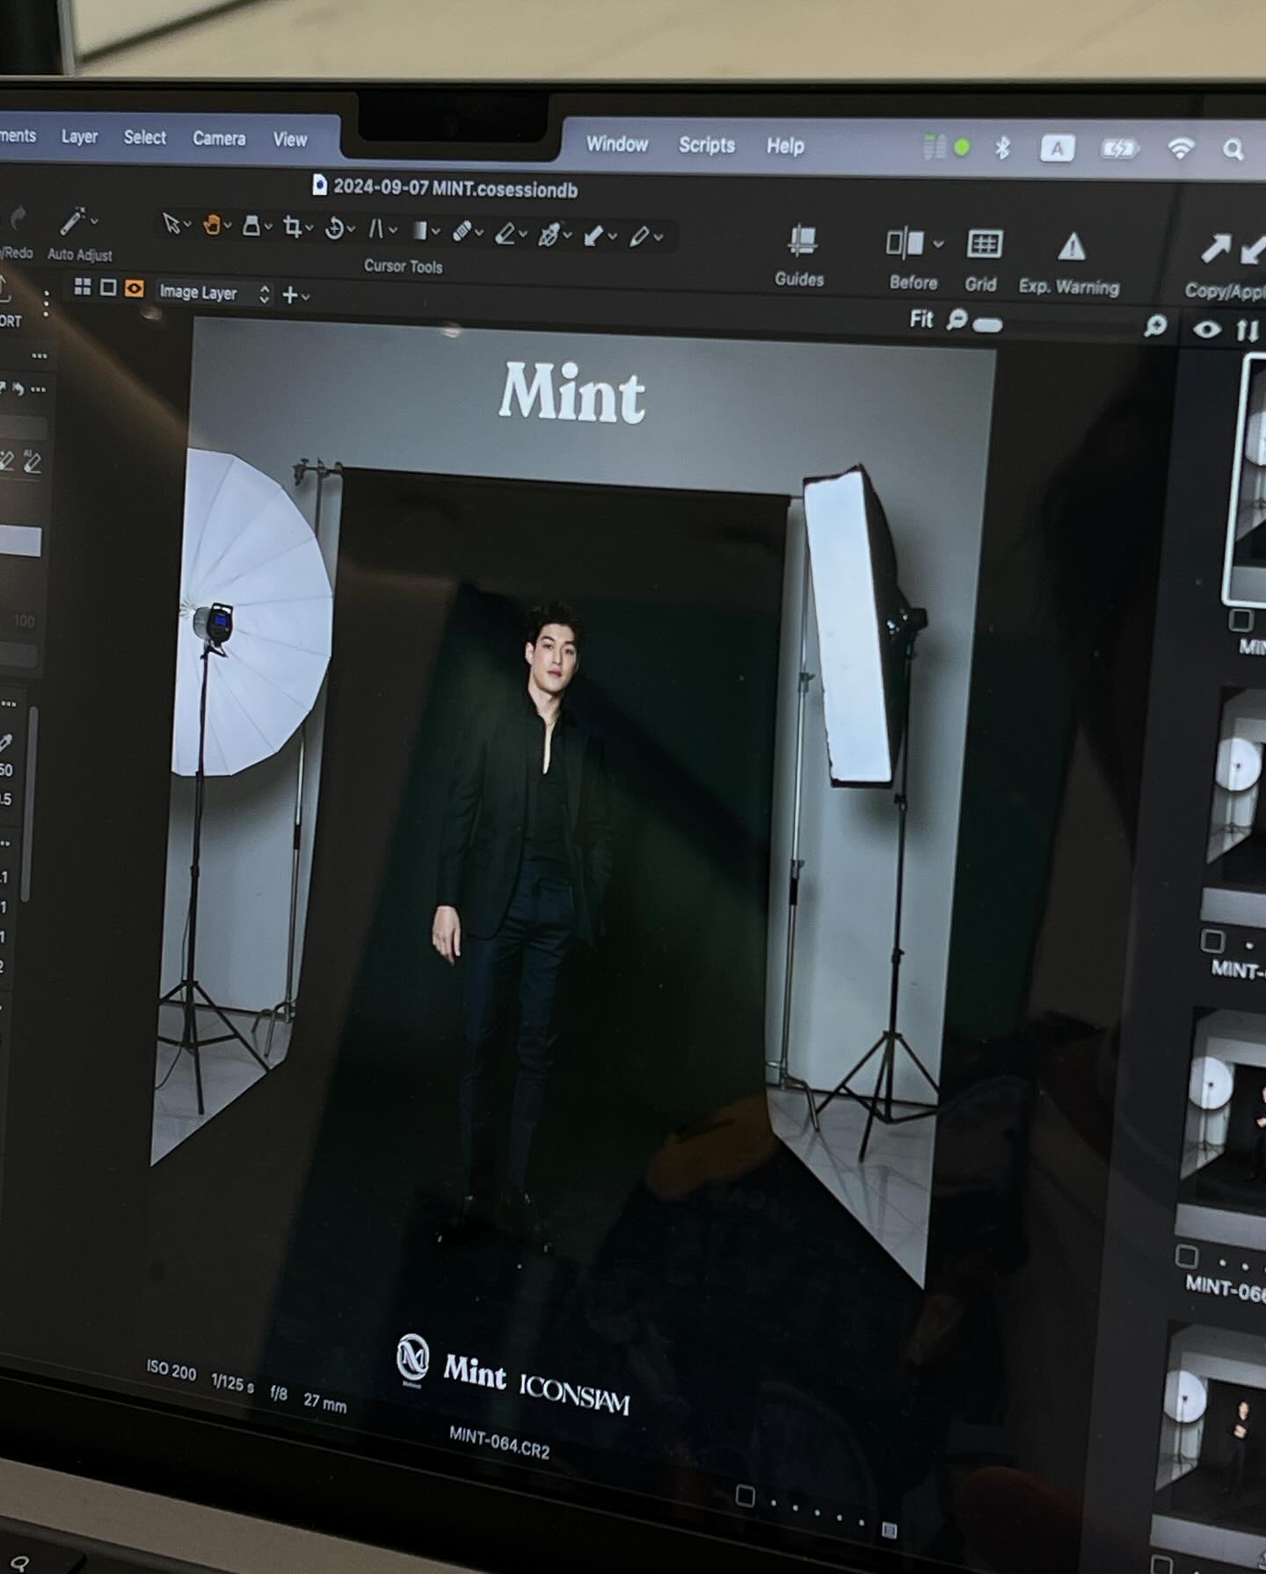Toggle the browser eye filter icon
This screenshot has height=1574, width=1266.
[1207, 330]
